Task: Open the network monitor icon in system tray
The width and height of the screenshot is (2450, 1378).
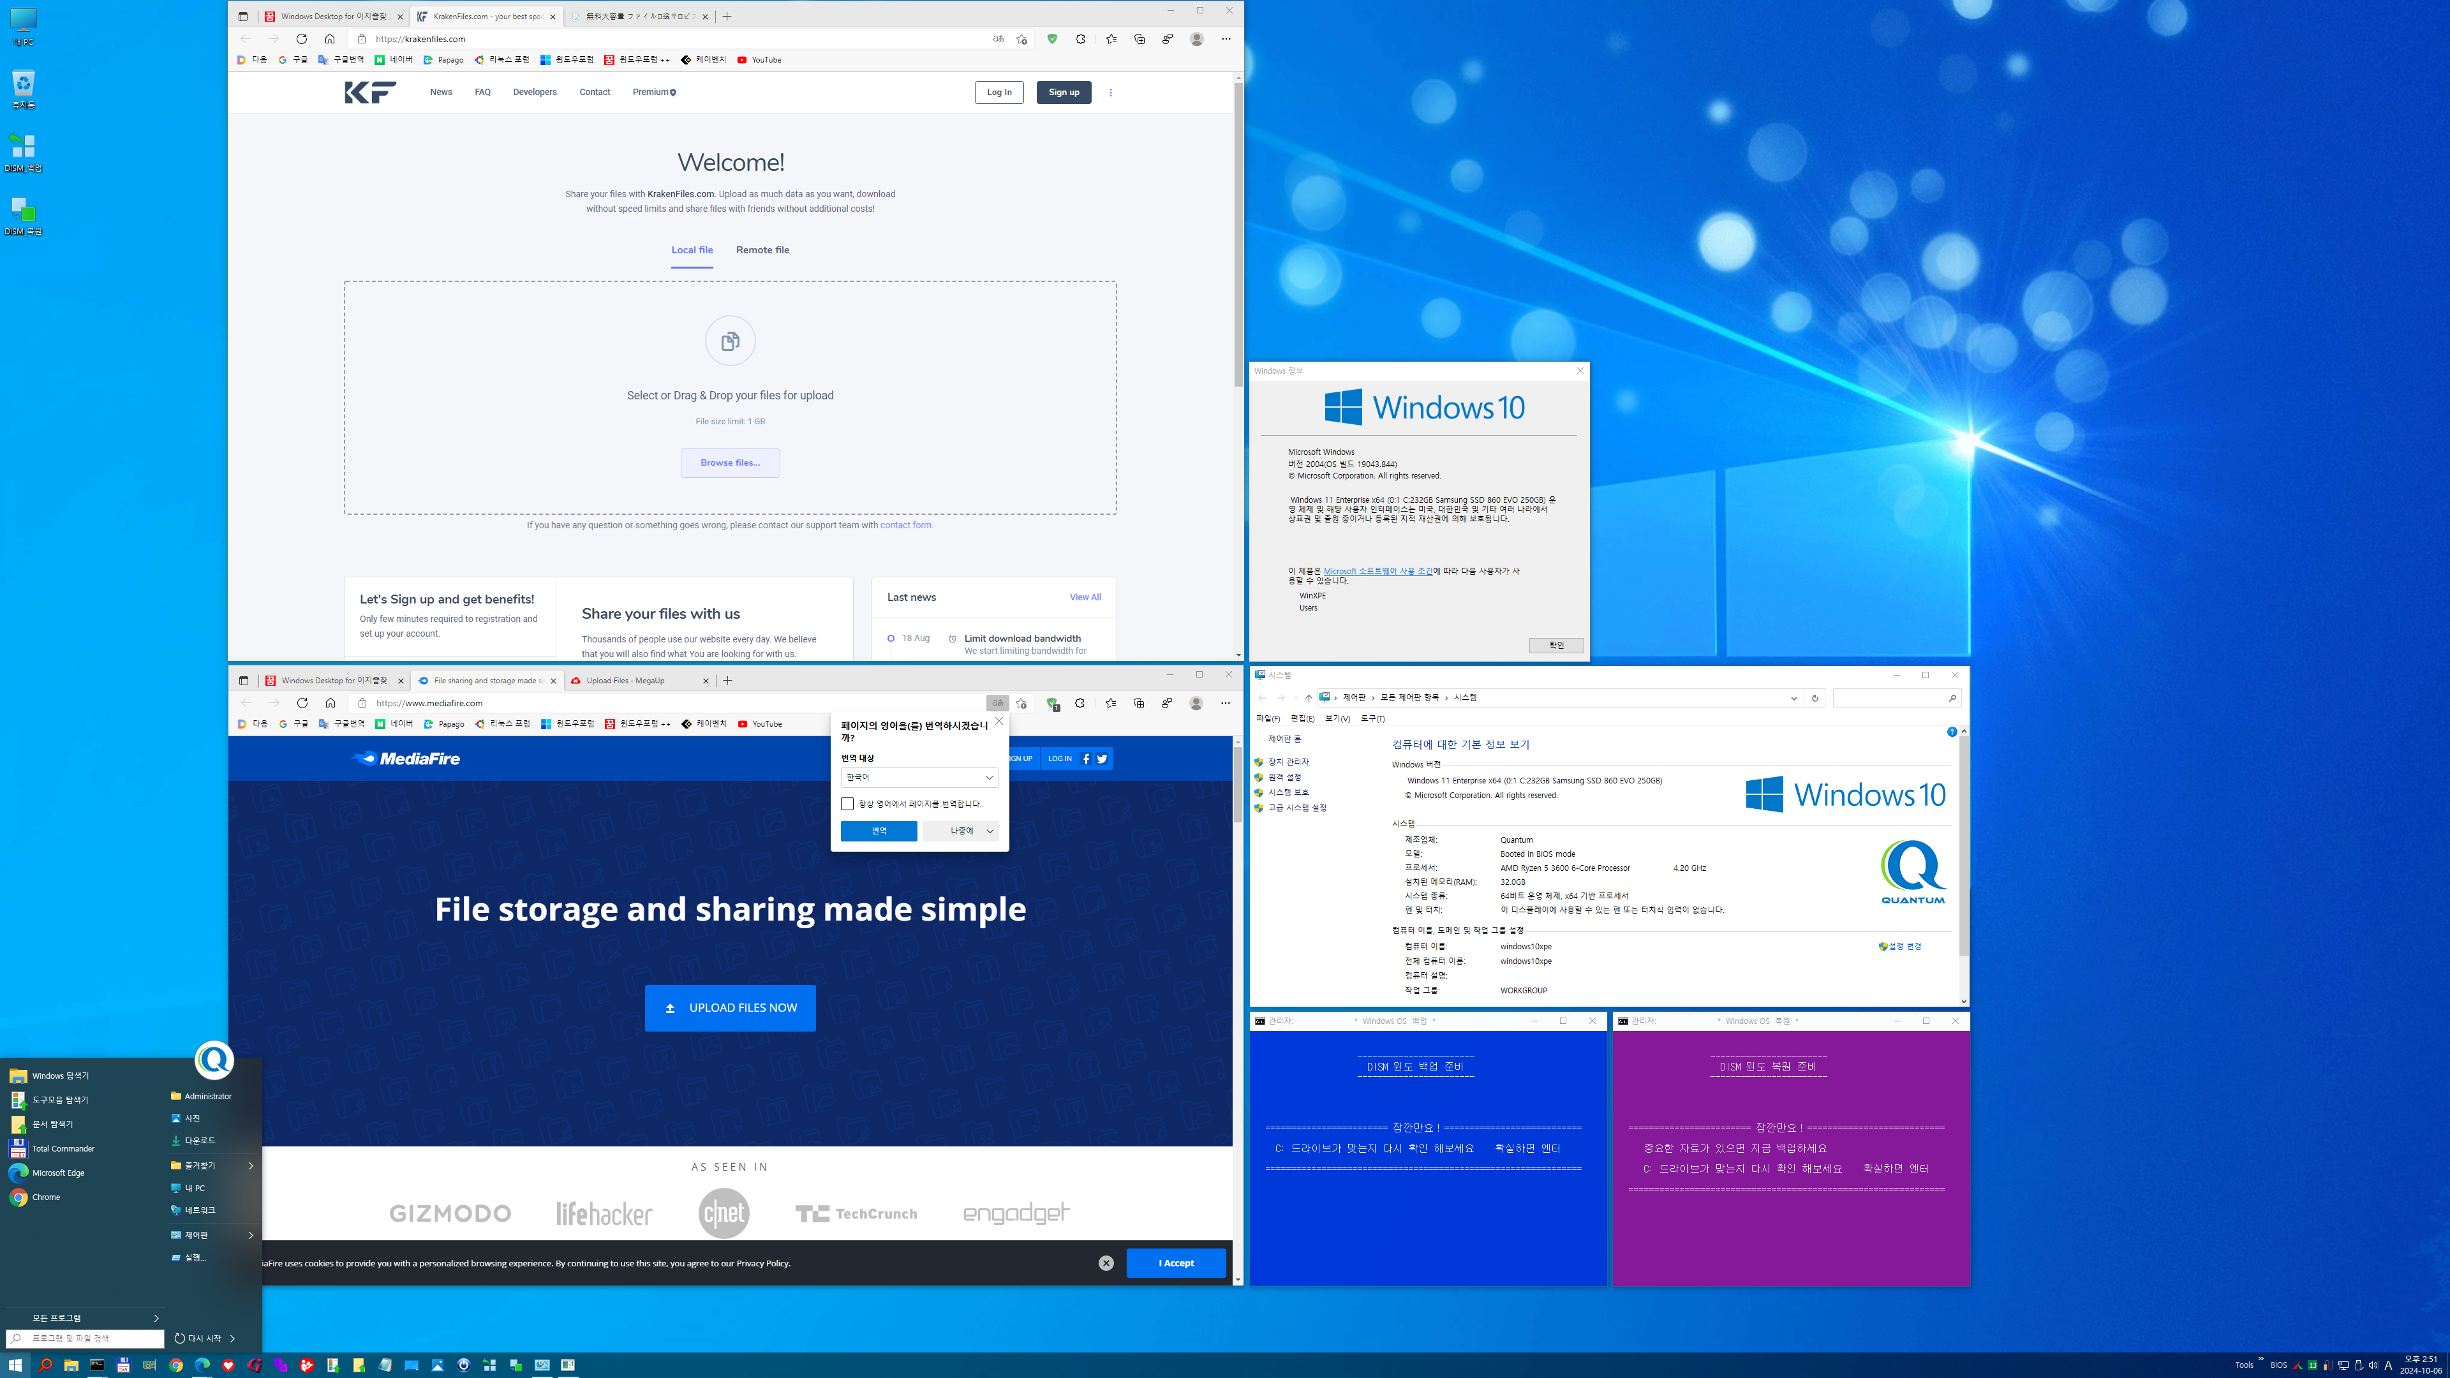Action: 2343,1366
